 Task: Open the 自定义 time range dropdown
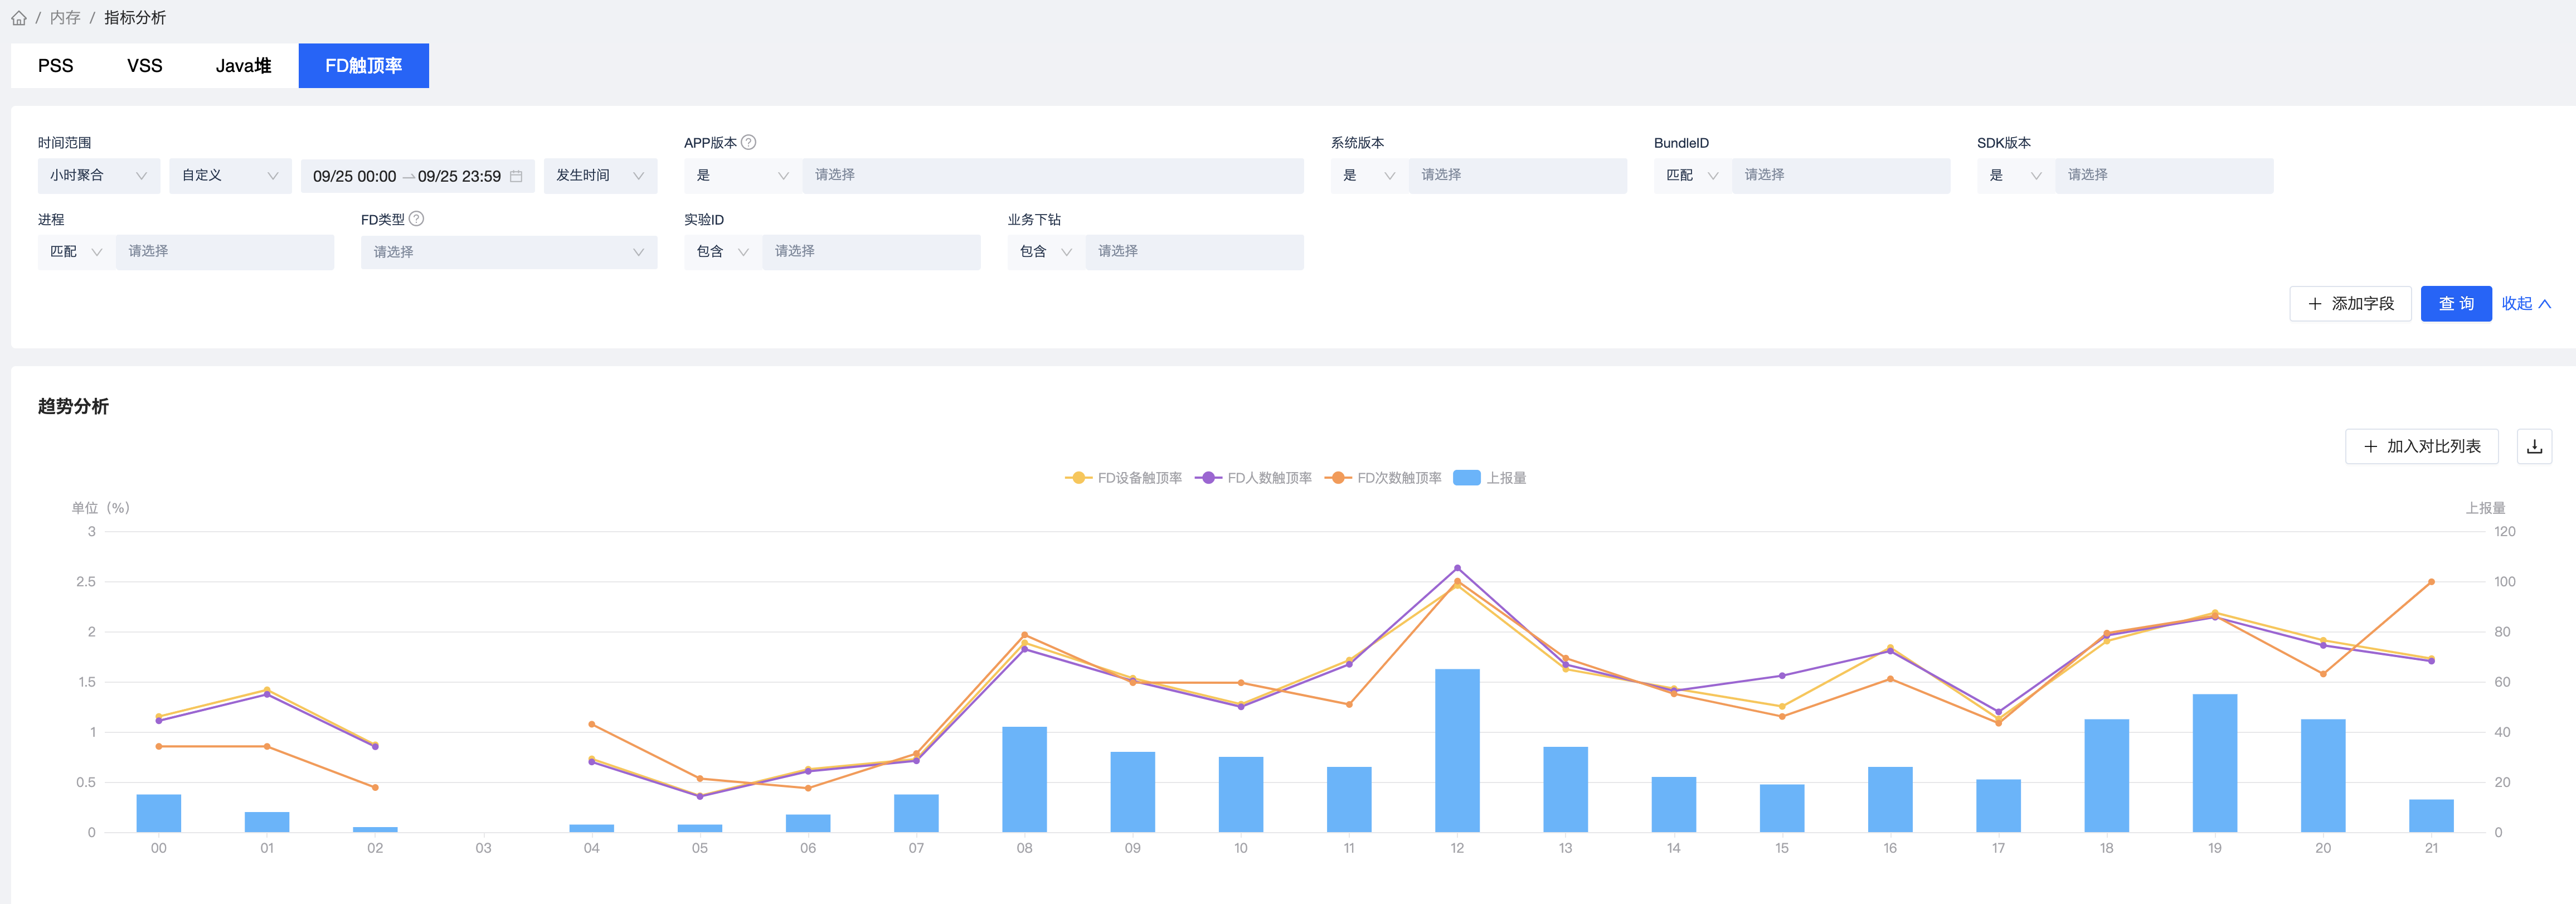(230, 176)
